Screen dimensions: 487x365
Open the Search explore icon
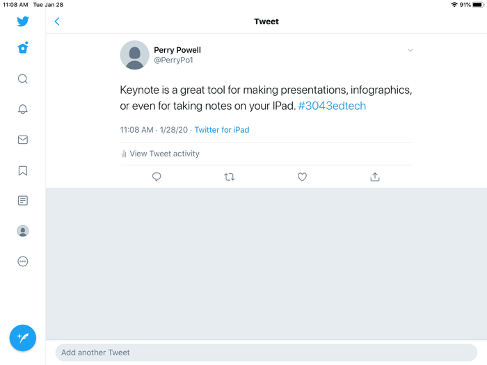pyautogui.click(x=23, y=79)
